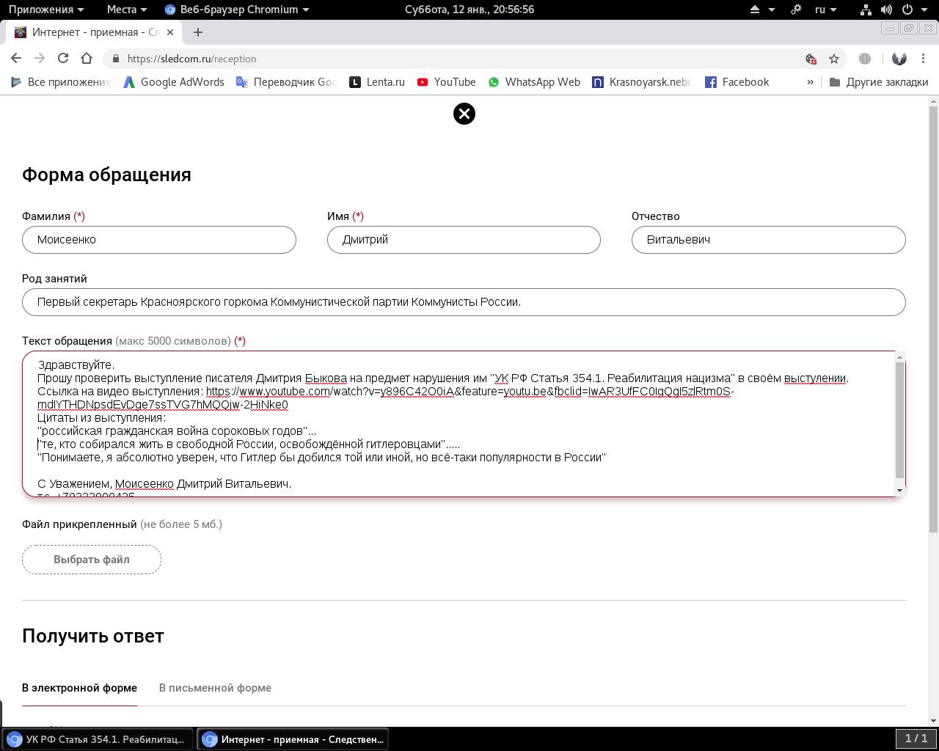Open the Google AdWords bookmark
939x751 pixels.
coord(174,82)
